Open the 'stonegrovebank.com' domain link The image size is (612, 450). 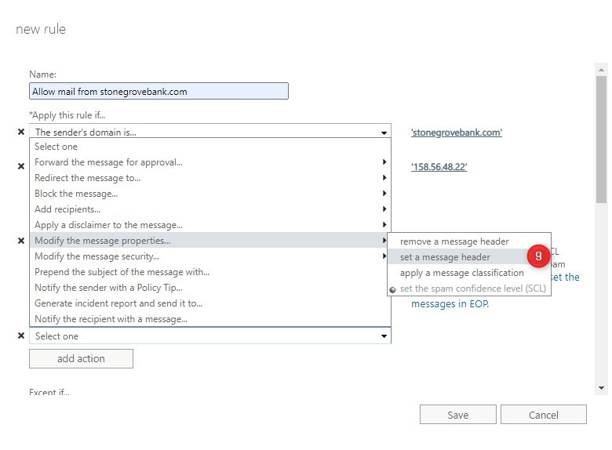point(457,132)
